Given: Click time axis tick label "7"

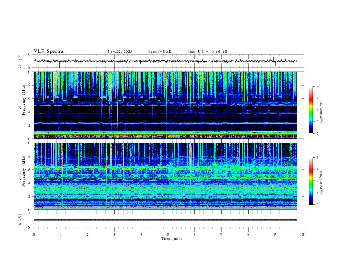Looking at the screenshot, I should pos(222,235).
